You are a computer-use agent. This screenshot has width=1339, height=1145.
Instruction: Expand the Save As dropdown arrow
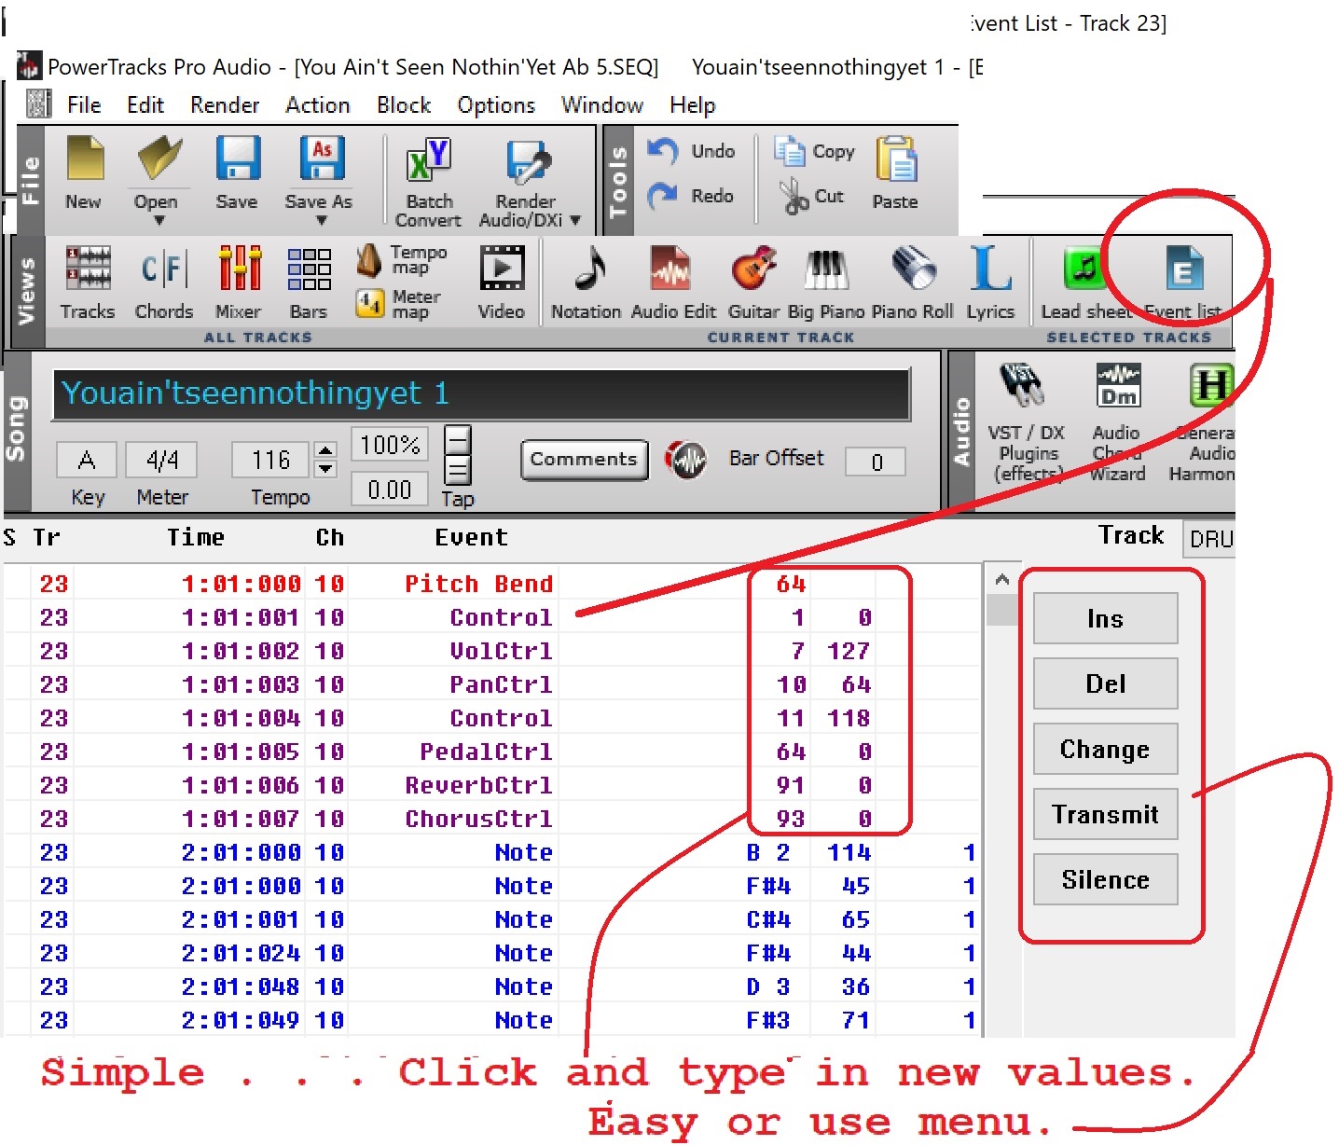coord(321,221)
